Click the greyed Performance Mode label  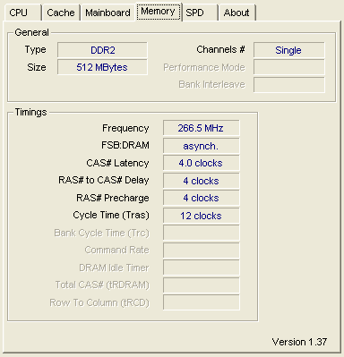point(204,67)
